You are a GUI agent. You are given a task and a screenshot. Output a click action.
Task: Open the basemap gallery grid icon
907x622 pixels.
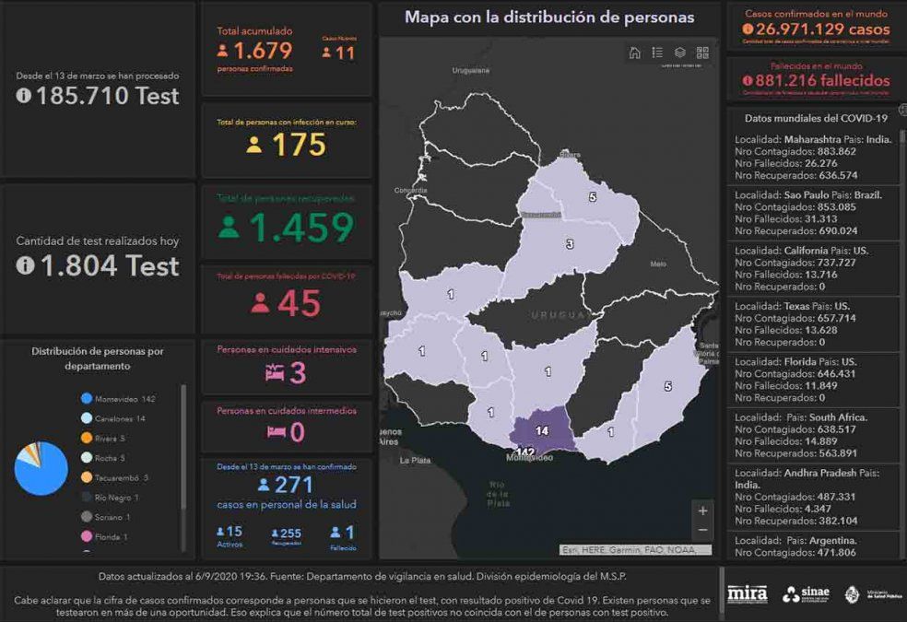[x=702, y=53]
